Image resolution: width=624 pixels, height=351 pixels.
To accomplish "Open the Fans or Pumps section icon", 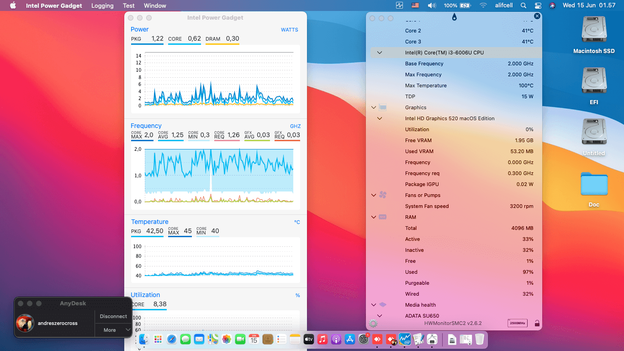I will (383, 195).
